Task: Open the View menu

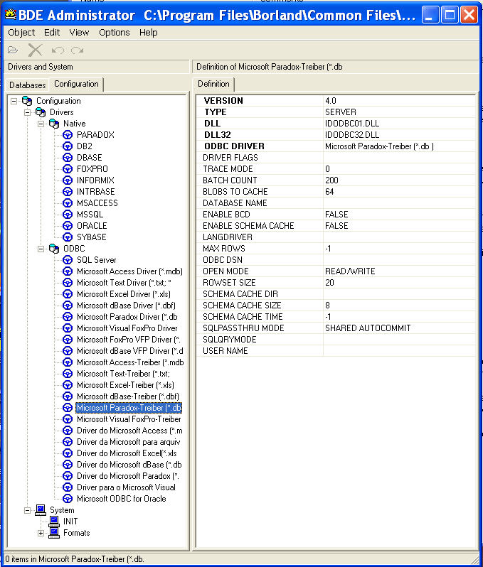Action: (x=79, y=33)
